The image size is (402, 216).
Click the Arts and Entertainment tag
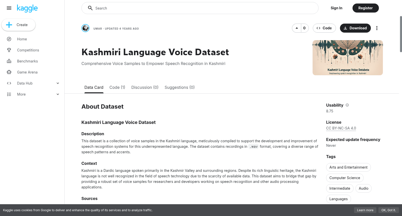coord(348,167)
